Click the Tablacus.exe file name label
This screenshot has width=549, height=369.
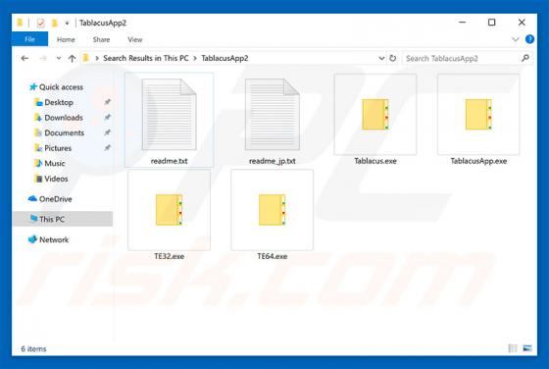point(375,161)
